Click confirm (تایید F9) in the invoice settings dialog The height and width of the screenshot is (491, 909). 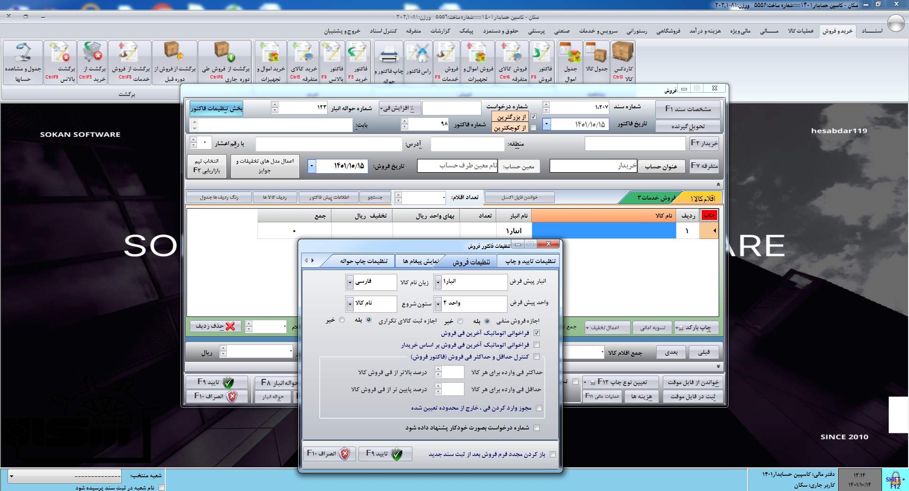click(384, 454)
